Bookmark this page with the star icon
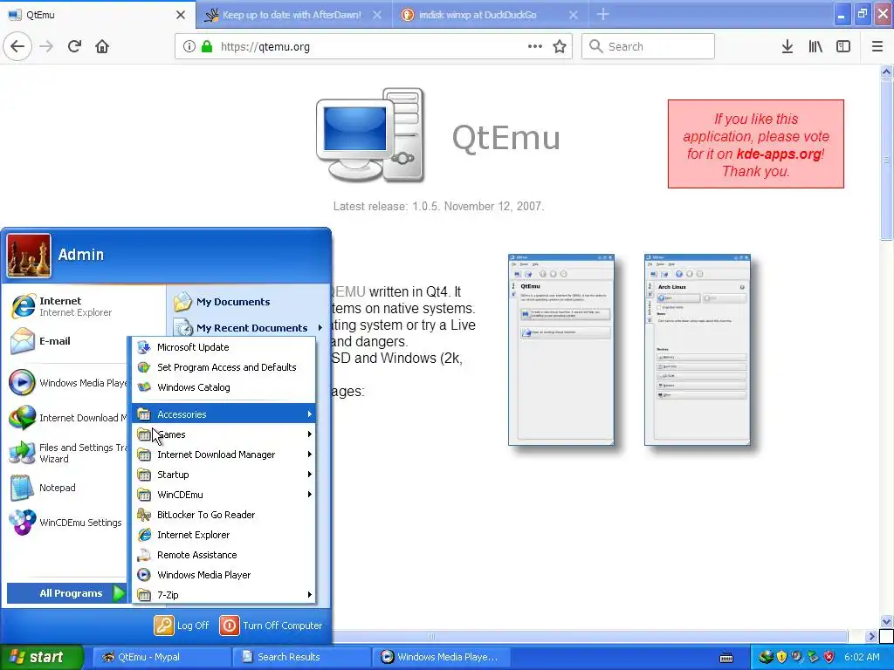The height and width of the screenshot is (670, 894). click(x=560, y=47)
